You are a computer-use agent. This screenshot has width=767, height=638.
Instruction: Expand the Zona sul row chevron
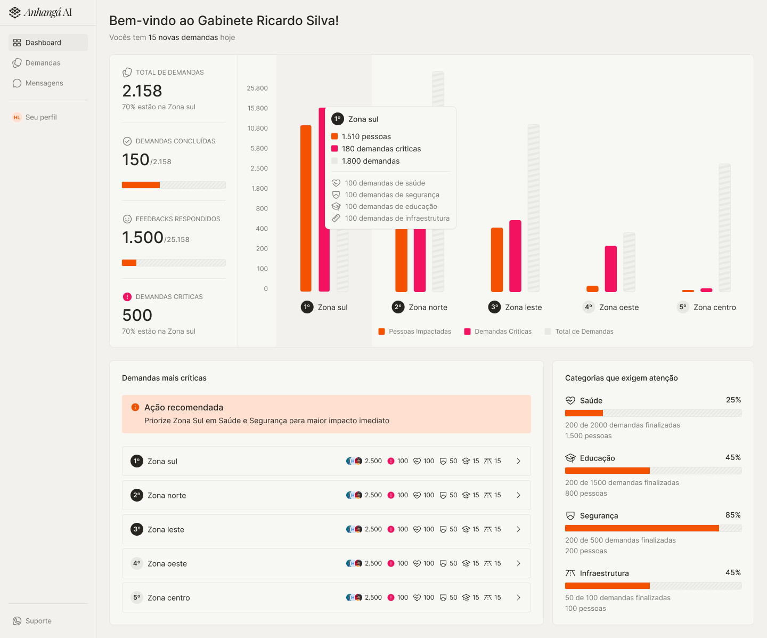pyautogui.click(x=518, y=461)
